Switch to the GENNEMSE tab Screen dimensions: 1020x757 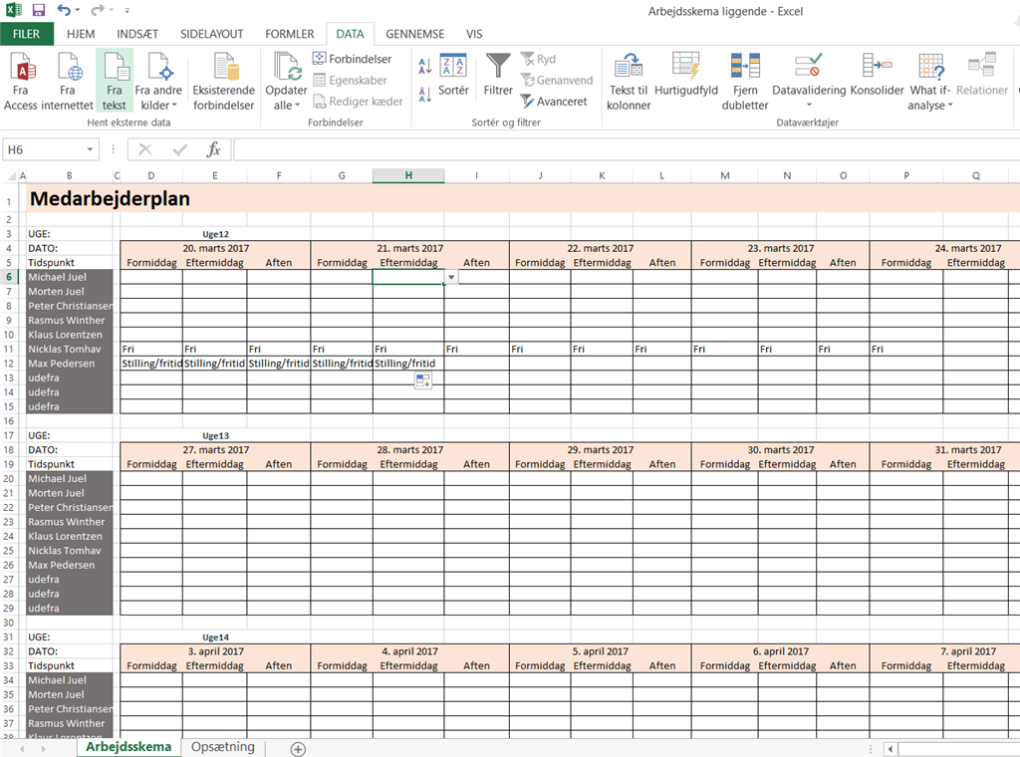[x=415, y=34]
